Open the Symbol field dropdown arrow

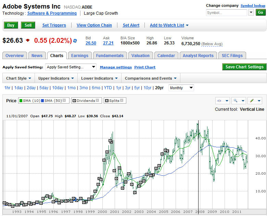(x=251, y=13)
